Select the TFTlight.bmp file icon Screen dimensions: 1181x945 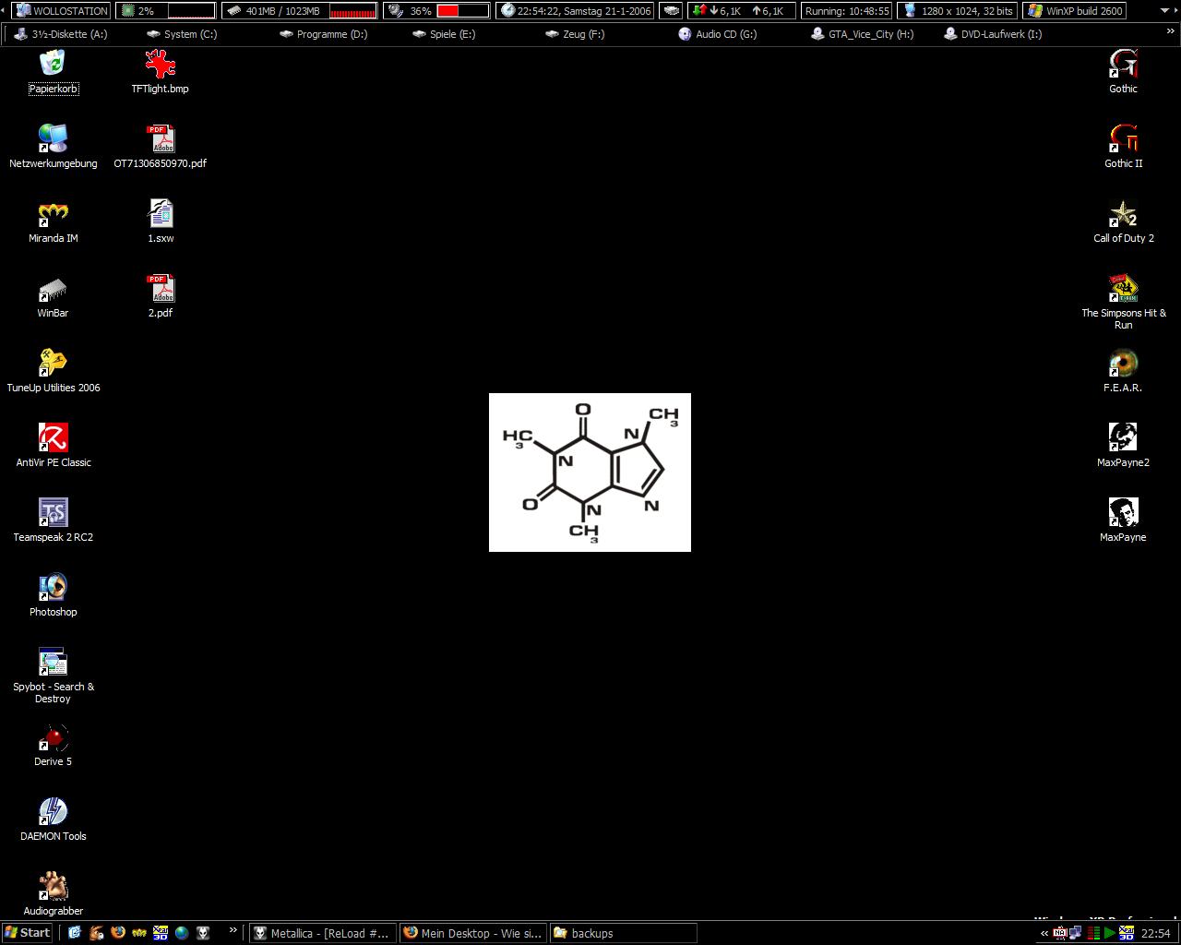click(160, 65)
